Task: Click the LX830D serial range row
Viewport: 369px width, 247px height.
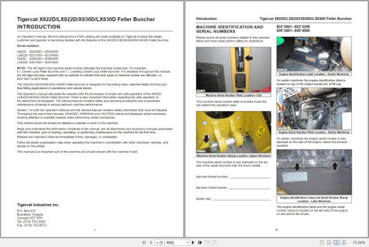Action: 38,63
